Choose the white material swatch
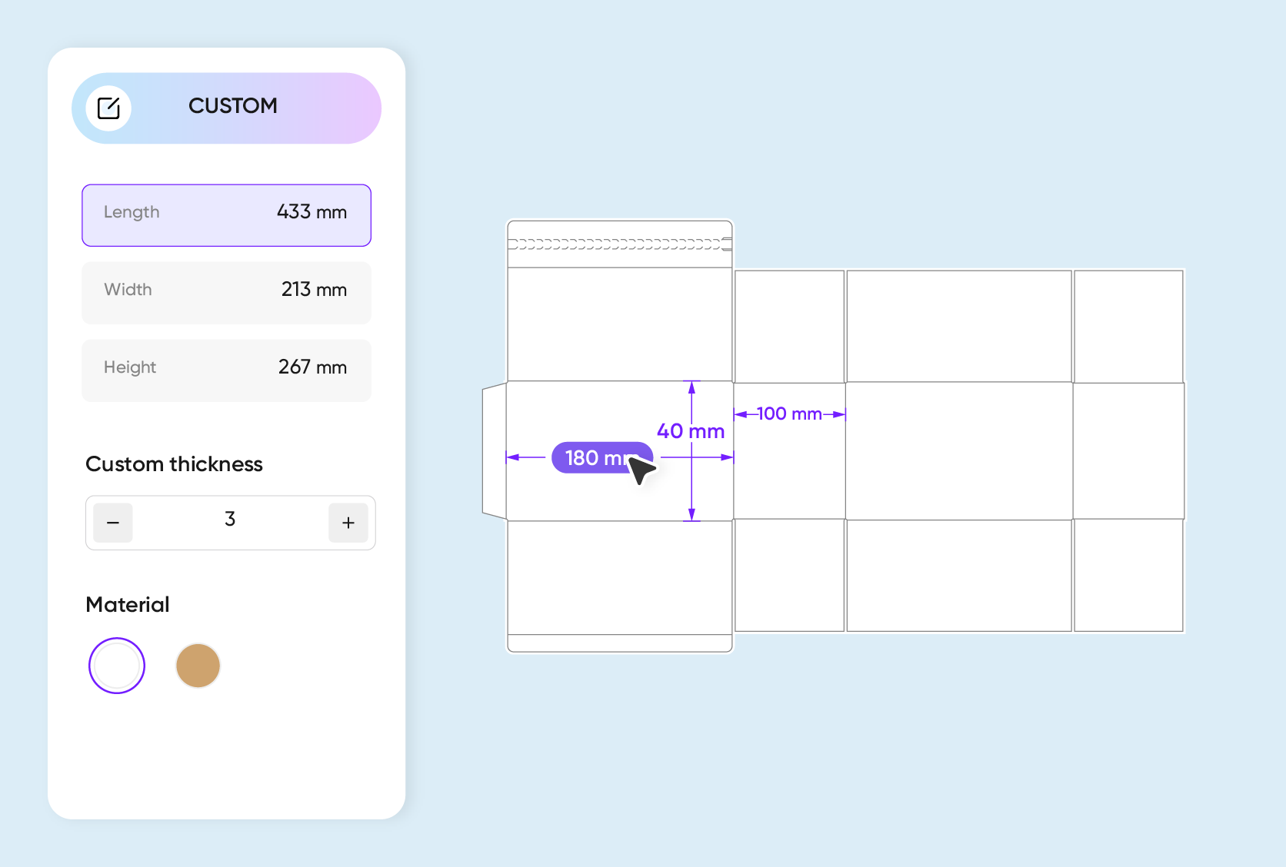Viewport: 1286px width, 867px height. pos(117,666)
